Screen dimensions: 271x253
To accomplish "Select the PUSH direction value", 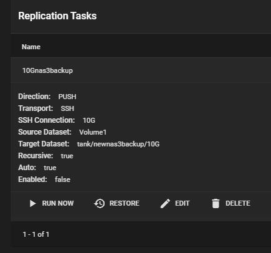I will (x=67, y=97).
